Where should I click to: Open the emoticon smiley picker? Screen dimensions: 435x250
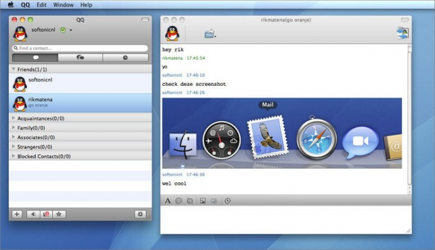(179, 201)
